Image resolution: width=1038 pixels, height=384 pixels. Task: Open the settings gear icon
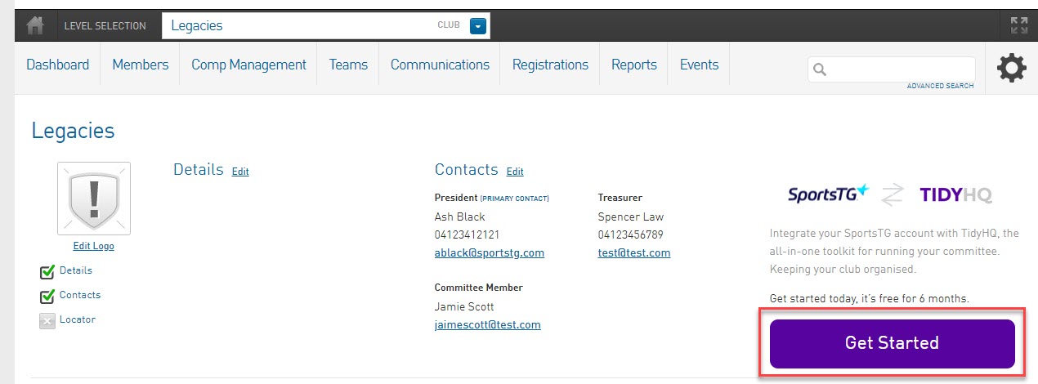pyautogui.click(x=1012, y=68)
